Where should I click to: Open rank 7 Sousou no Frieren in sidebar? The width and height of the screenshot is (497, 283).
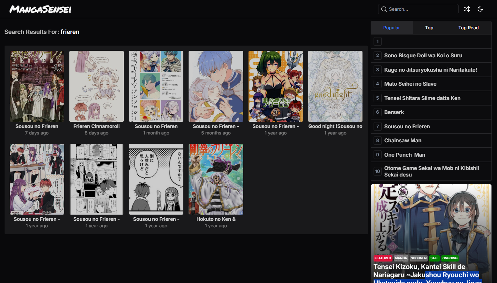click(x=407, y=126)
